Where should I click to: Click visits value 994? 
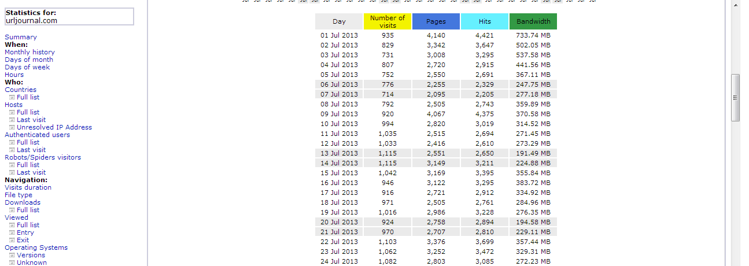pyautogui.click(x=388, y=124)
